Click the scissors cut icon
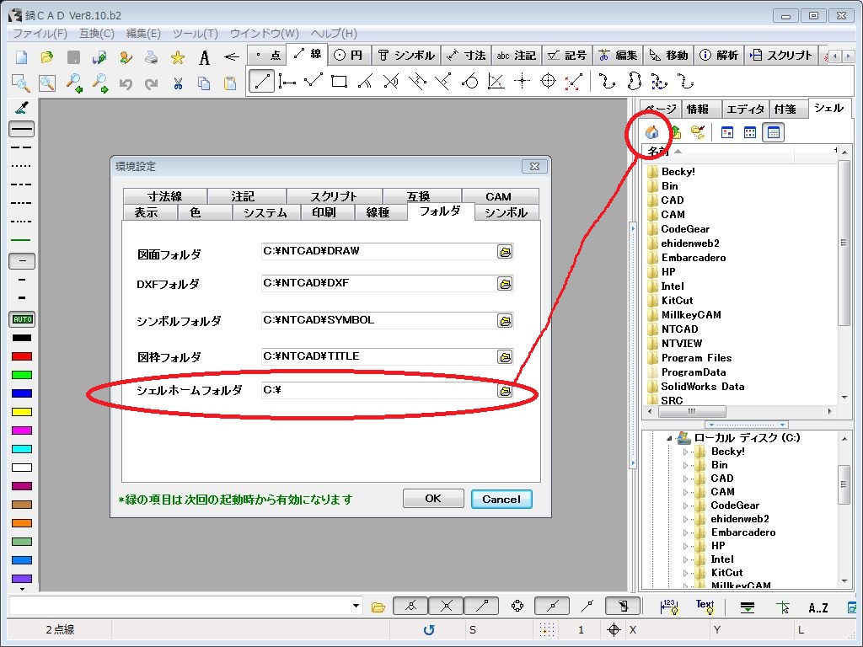 point(177,83)
